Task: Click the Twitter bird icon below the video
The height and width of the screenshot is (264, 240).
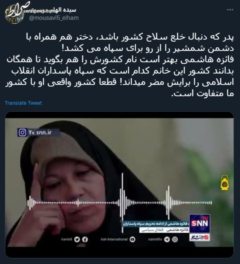Action: [x=77, y=239]
